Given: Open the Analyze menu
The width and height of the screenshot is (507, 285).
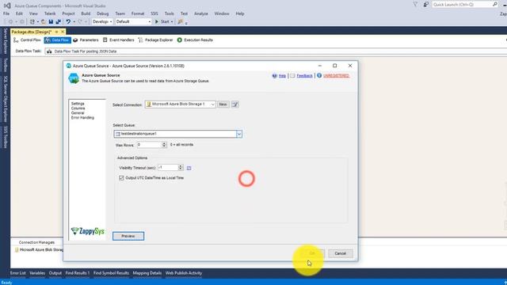Looking at the screenshot, I should [x=201, y=13].
